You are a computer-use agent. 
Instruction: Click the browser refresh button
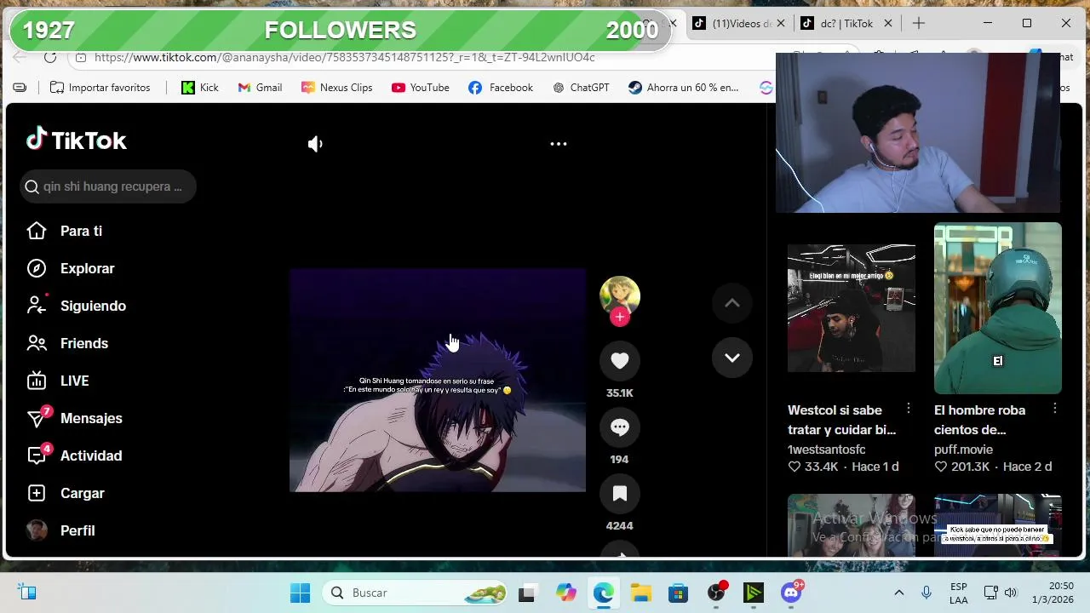coord(50,57)
